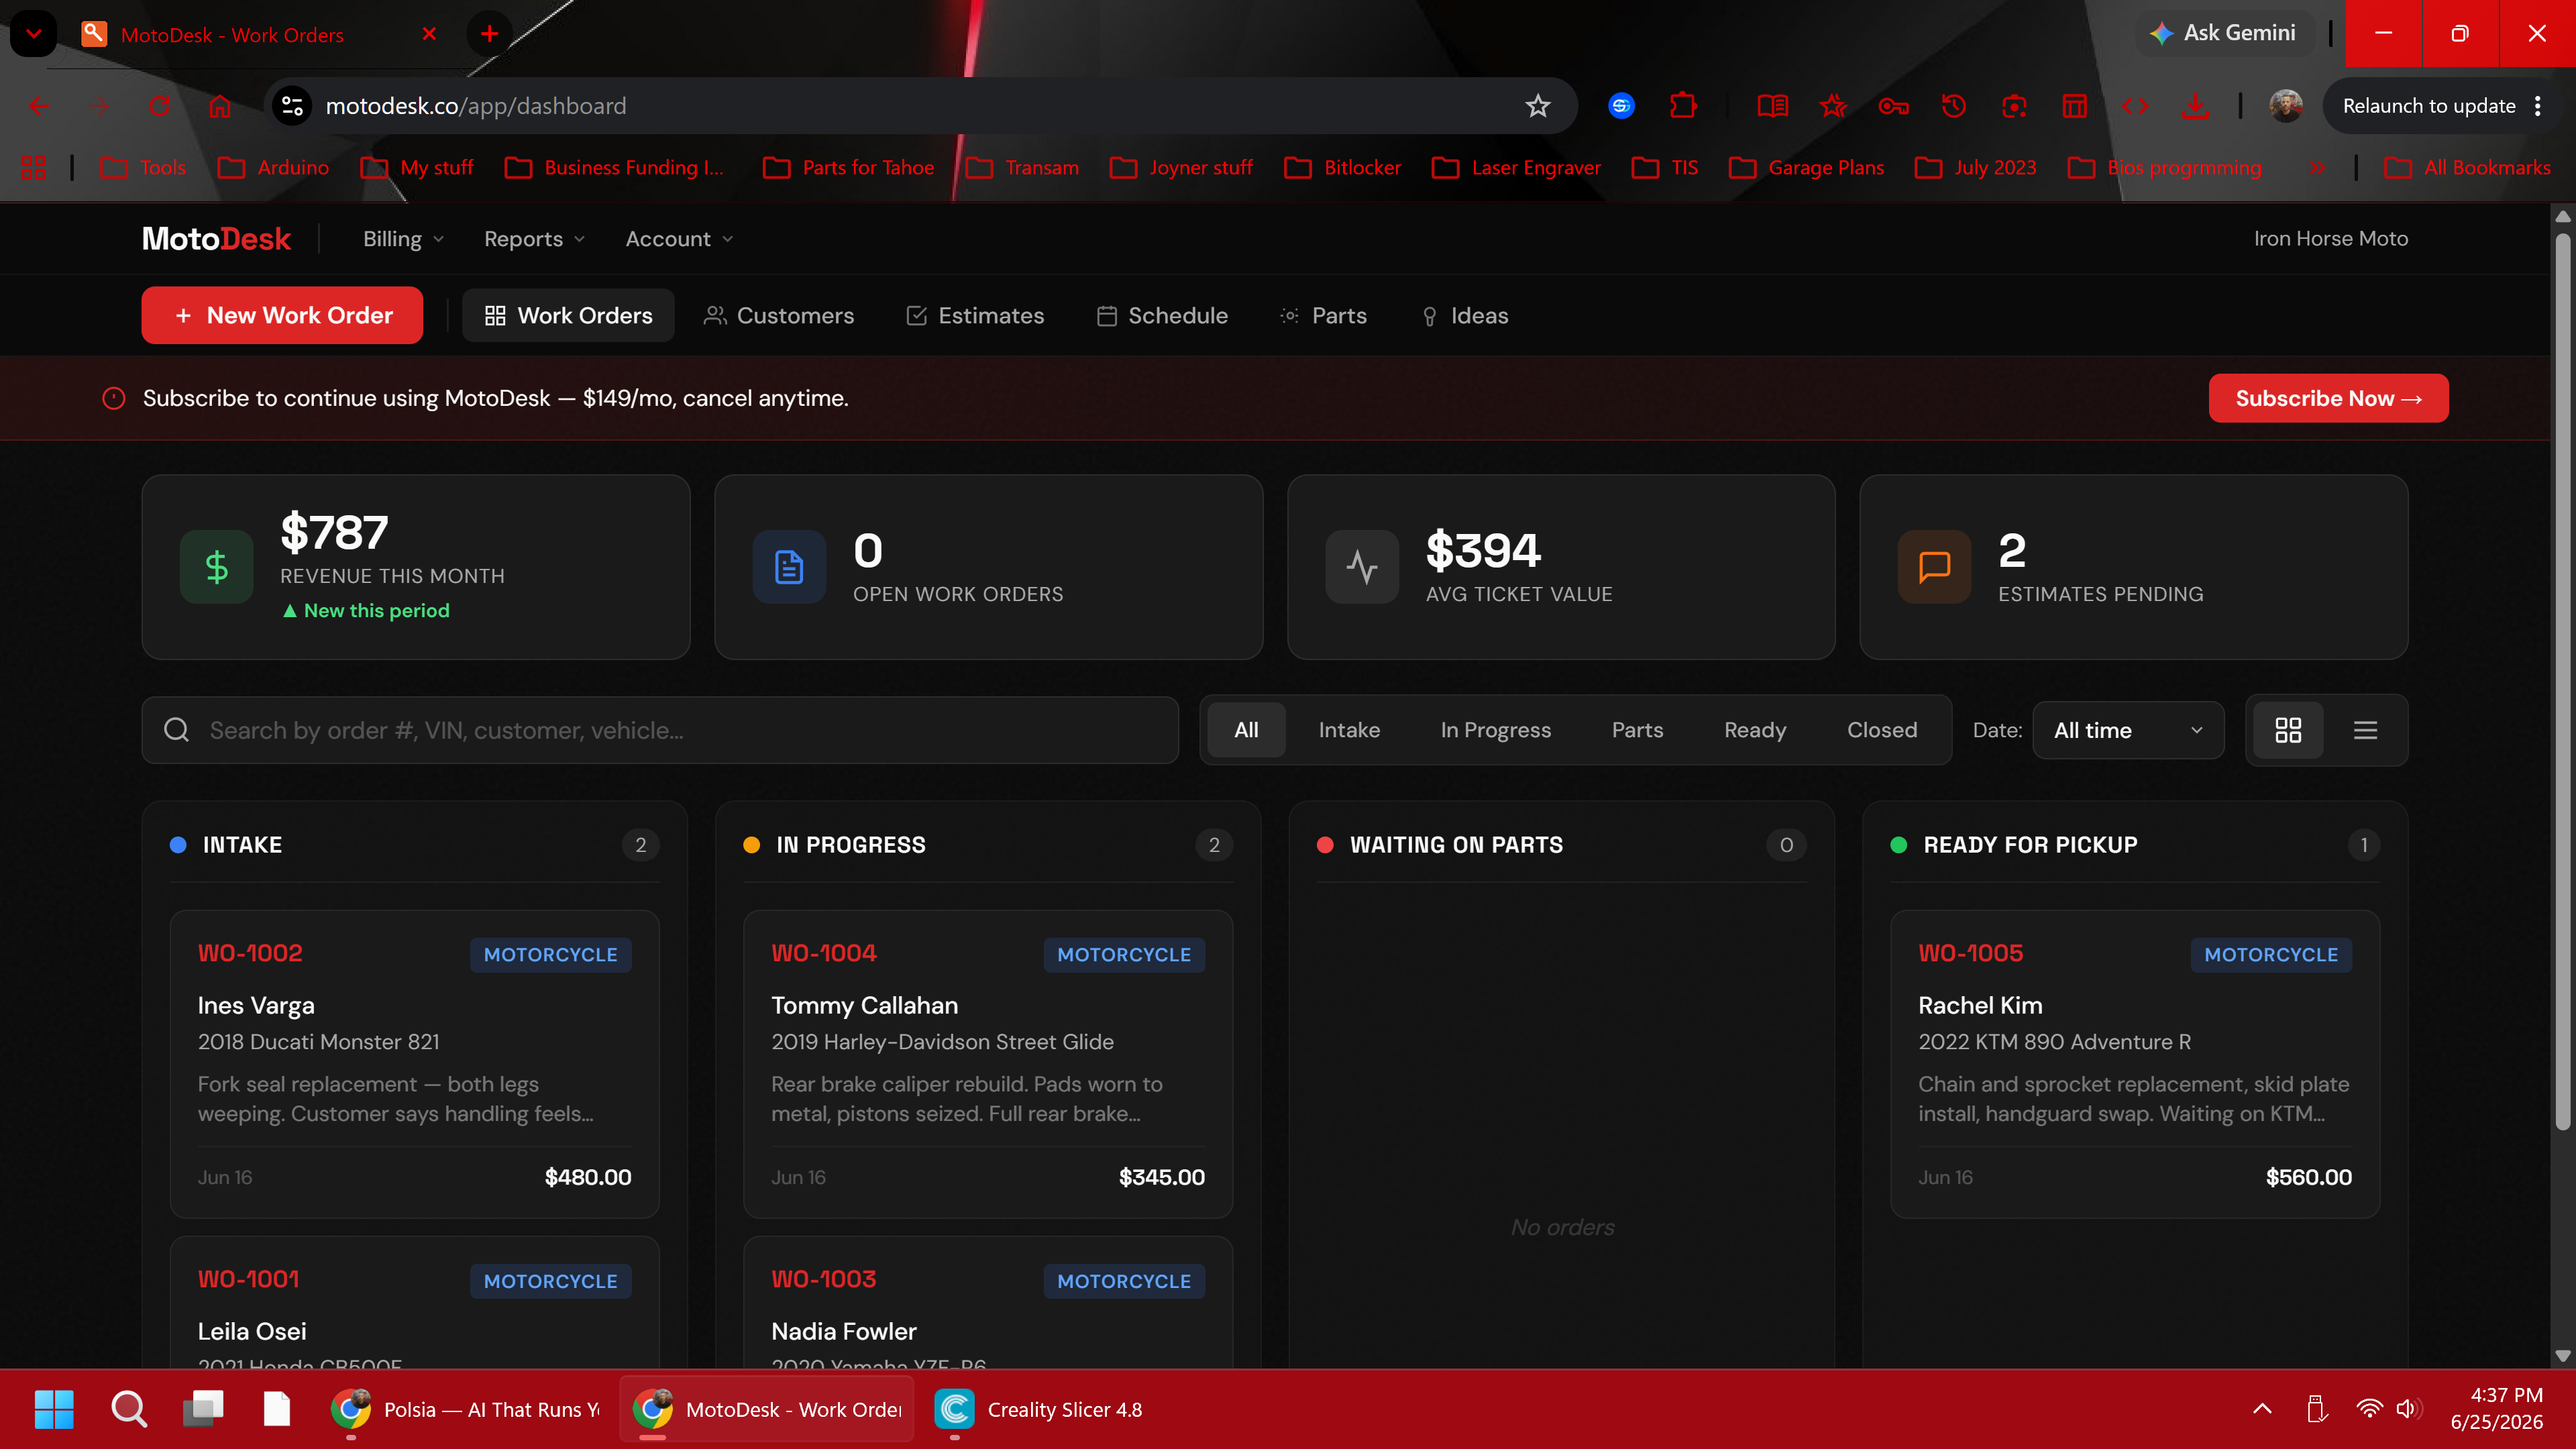2576x1449 pixels.
Task: Click Relaunch to update
Action: pyautogui.click(x=2428, y=106)
